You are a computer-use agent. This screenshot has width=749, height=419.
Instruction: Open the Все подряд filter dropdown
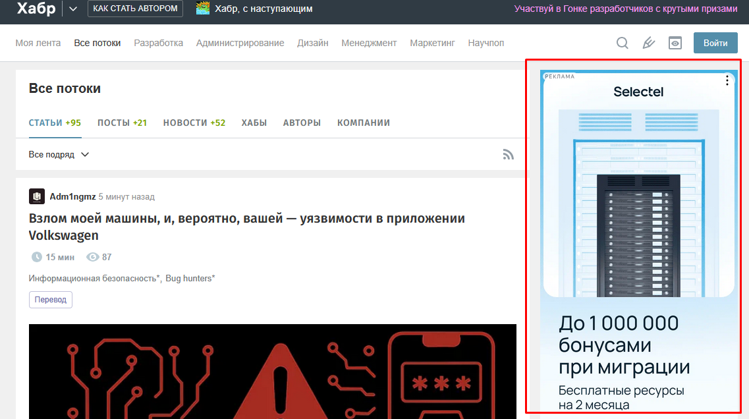point(59,154)
